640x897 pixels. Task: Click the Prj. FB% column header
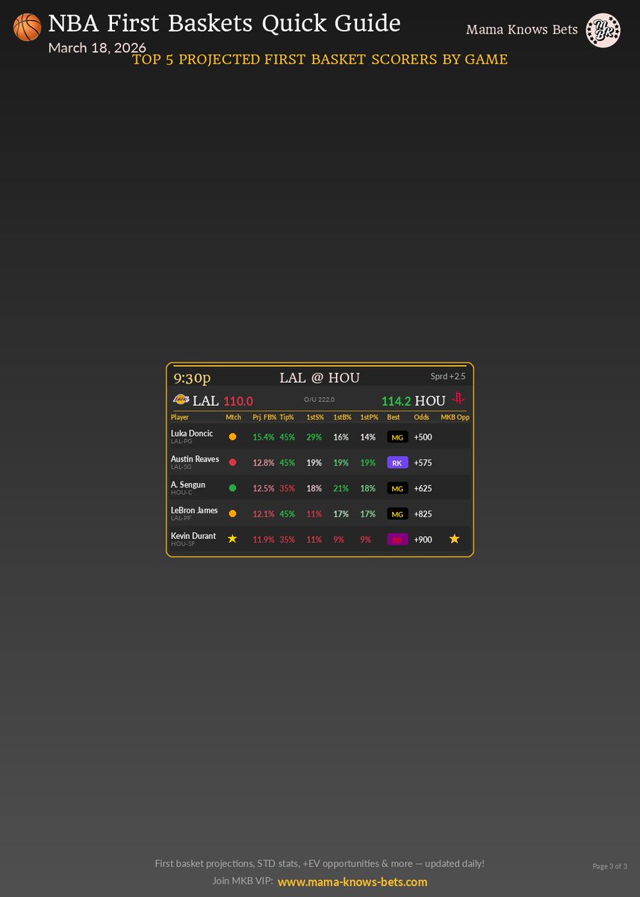tap(264, 417)
